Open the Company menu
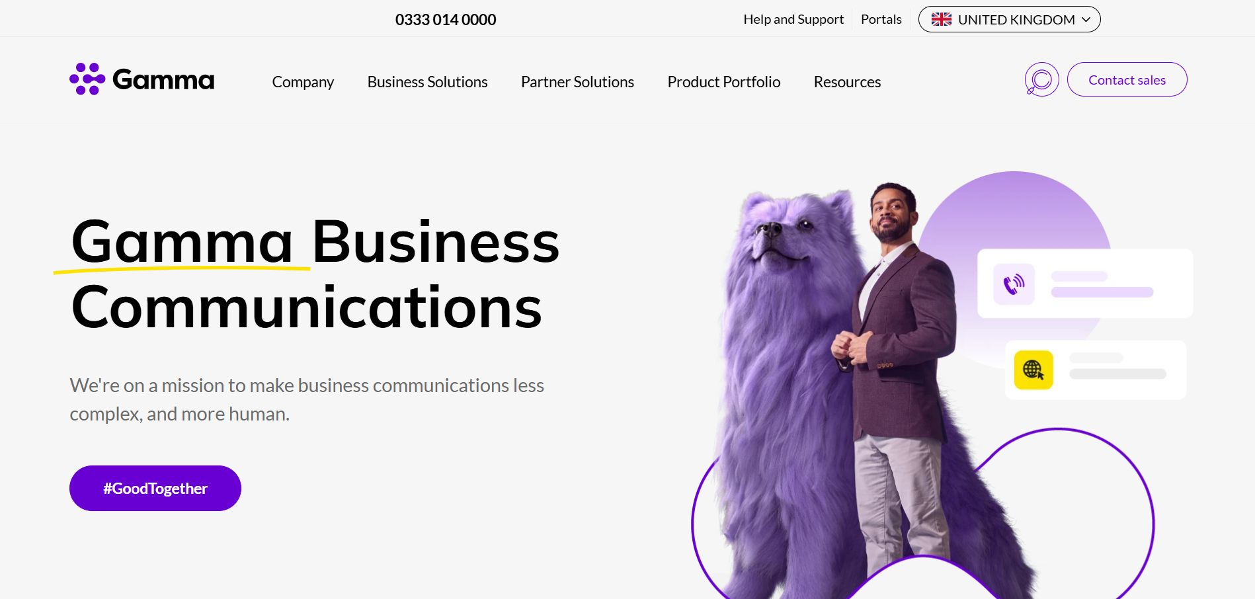 303,82
